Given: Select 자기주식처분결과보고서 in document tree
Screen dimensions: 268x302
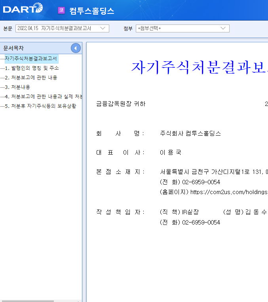Looking at the screenshot, I should point(31,59).
